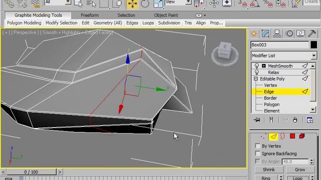The height and width of the screenshot is (180, 321).
Task: Click the black object color swatch
Action: point(313,44)
